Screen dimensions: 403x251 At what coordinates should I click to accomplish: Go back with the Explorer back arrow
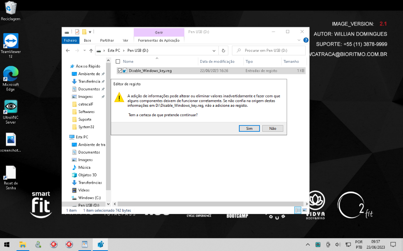[x=68, y=51]
